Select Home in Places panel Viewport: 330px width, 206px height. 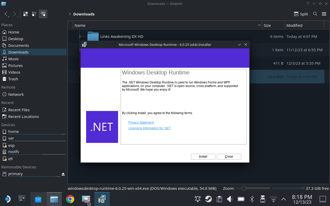point(34,32)
